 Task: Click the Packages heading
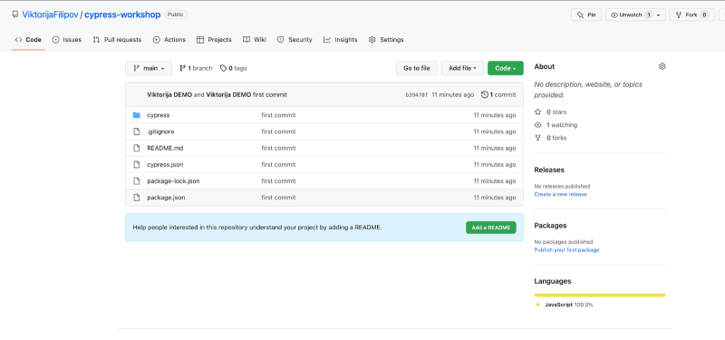(x=550, y=226)
